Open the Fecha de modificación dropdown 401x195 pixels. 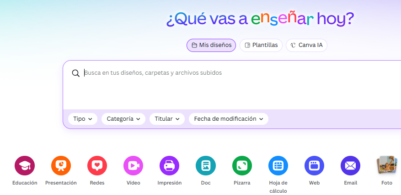coord(229,119)
